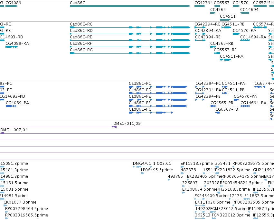
Task: Select the CG4570-RA transcript label
Action: 245,31
